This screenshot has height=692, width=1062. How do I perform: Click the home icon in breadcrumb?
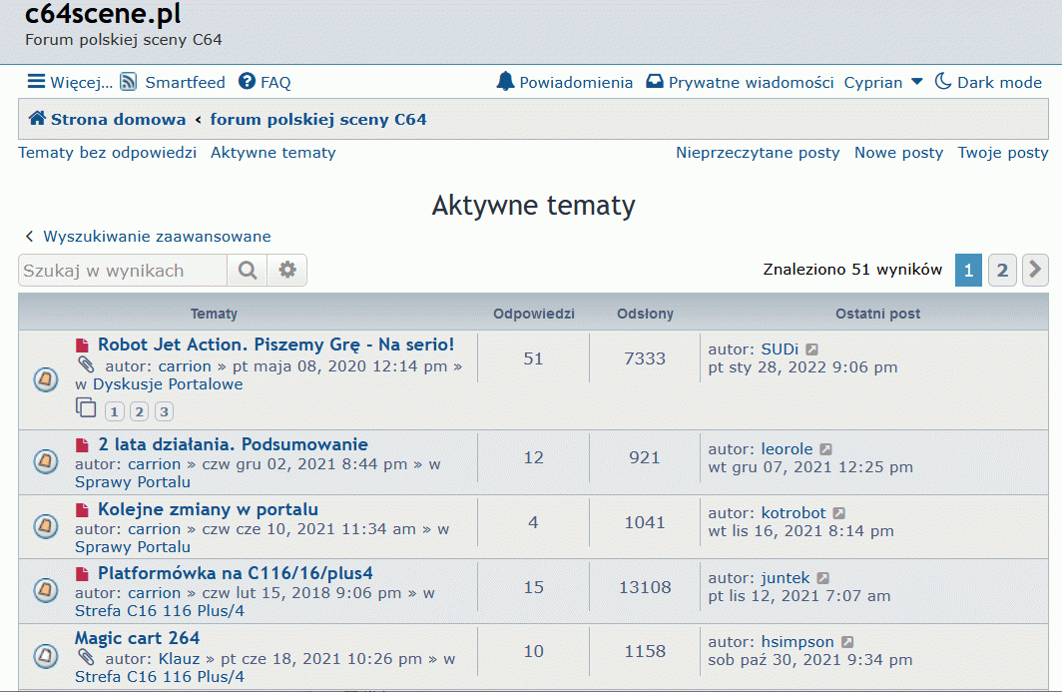tap(37, 119)
